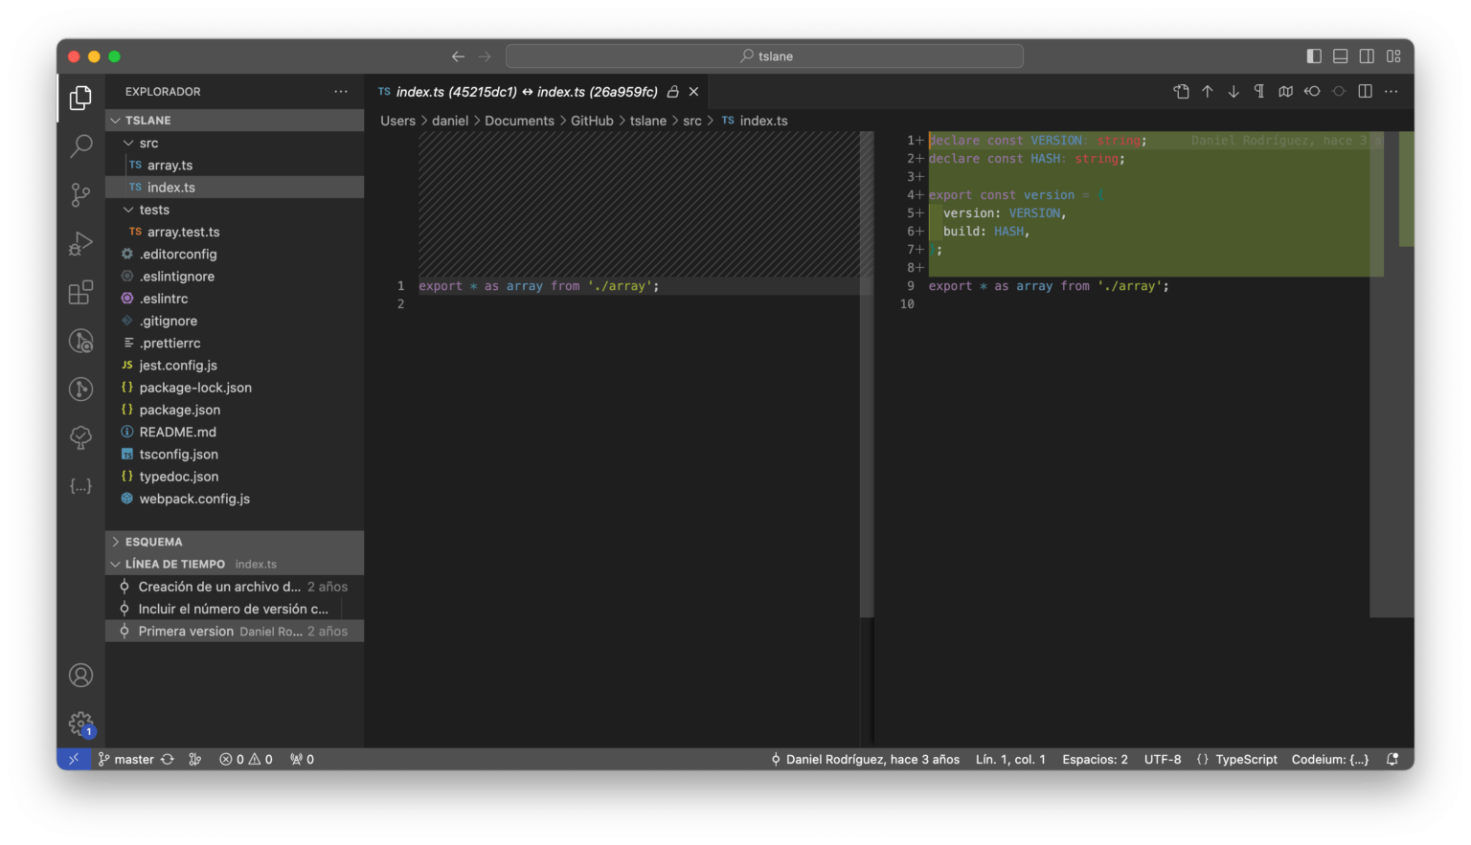Go forward with the right arrow in title bar
The image size is (1471, 845).
click(485, 56)
